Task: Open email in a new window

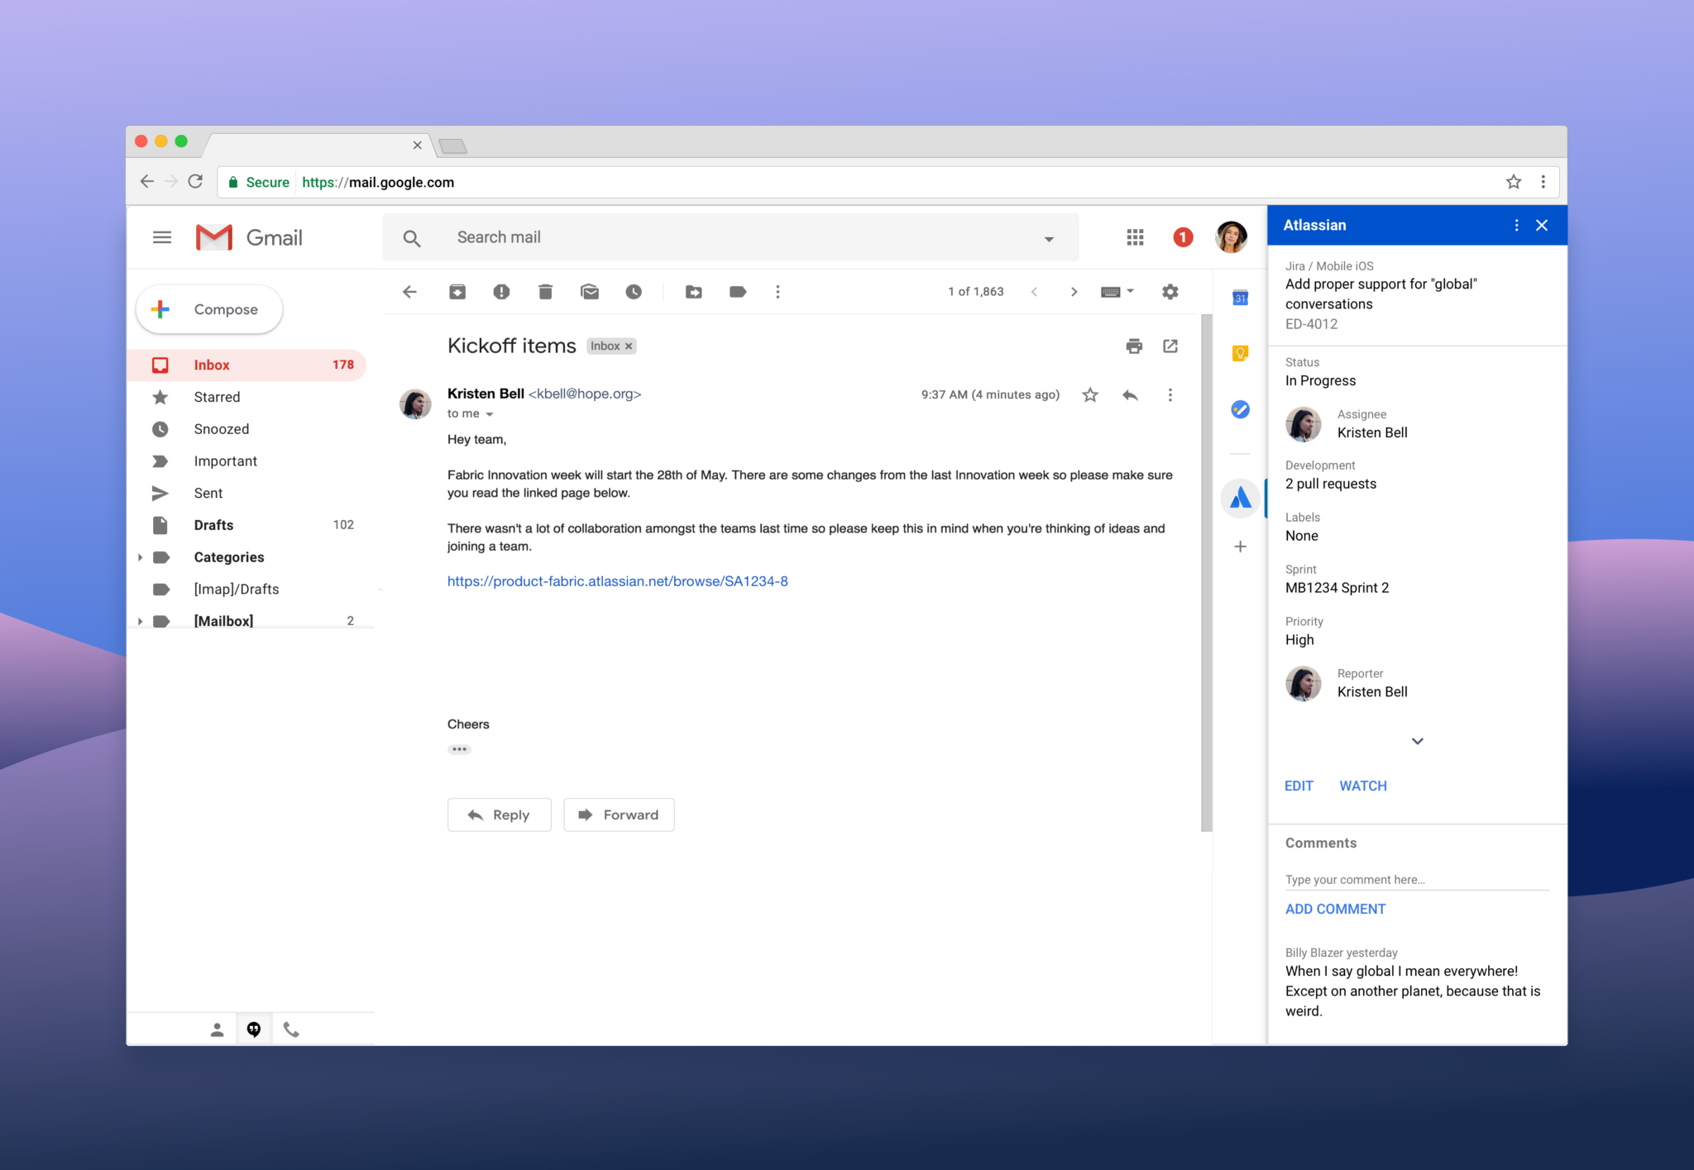Action: coord(1170,346)
